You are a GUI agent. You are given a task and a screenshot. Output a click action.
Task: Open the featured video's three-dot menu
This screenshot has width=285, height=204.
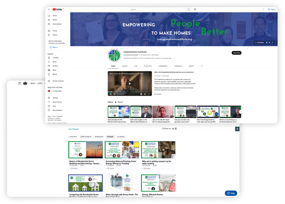(x=148, y=74)
